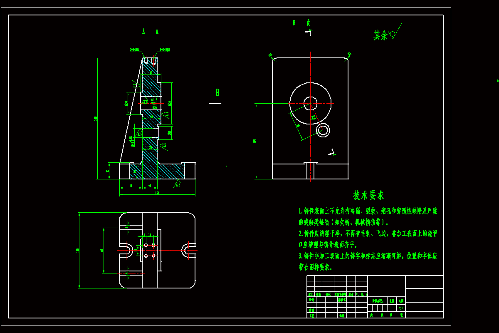499x333 pixels.
Task: Select the 更改文件号 header in title block
Action: click(340, 294)
